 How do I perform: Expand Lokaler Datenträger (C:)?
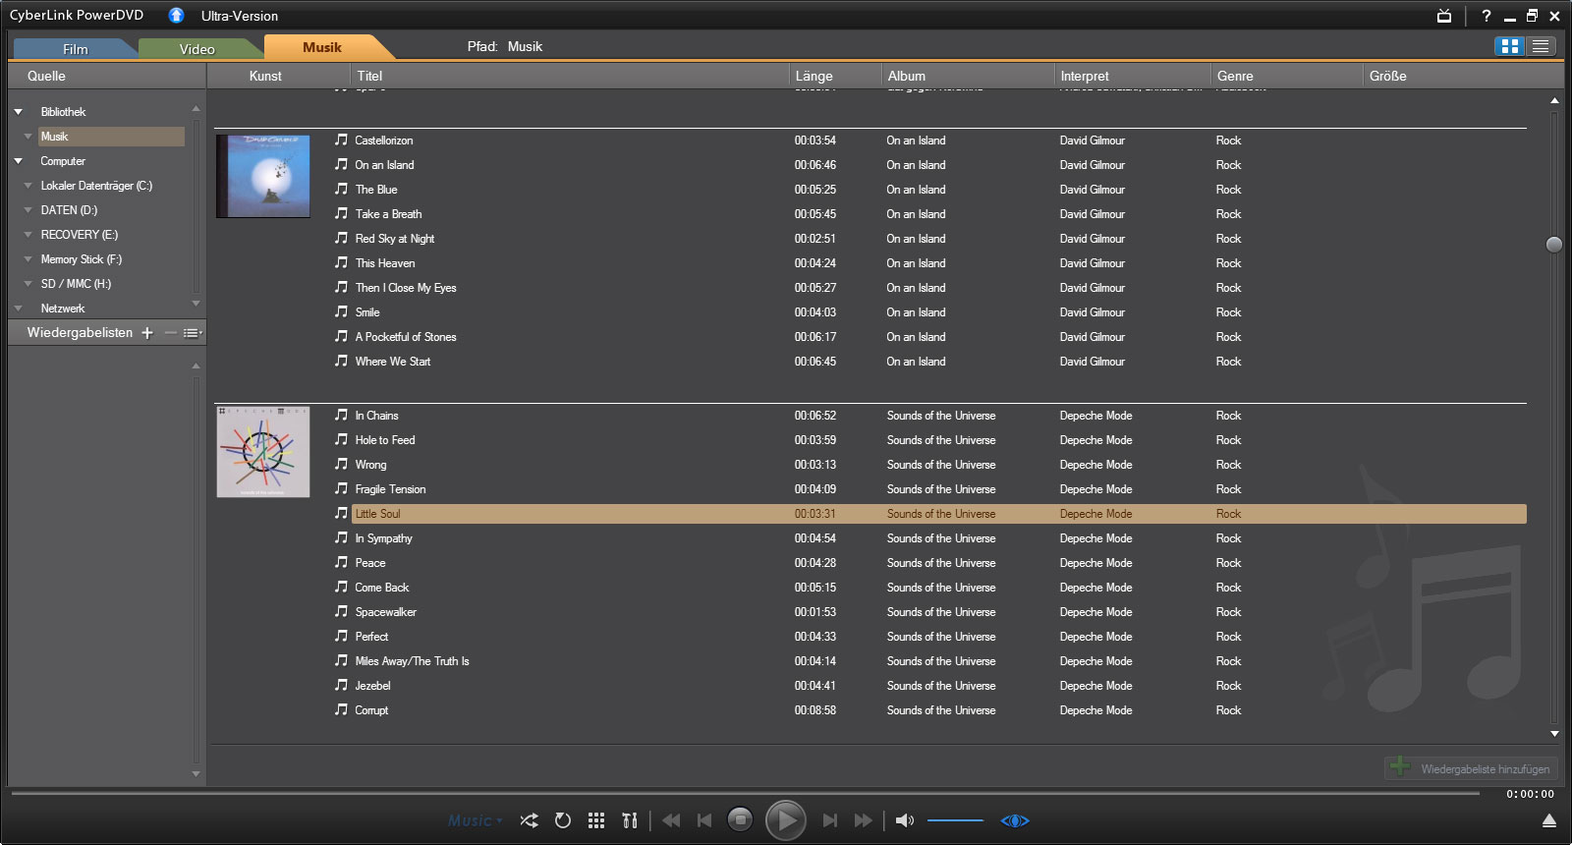pos(28,186)
